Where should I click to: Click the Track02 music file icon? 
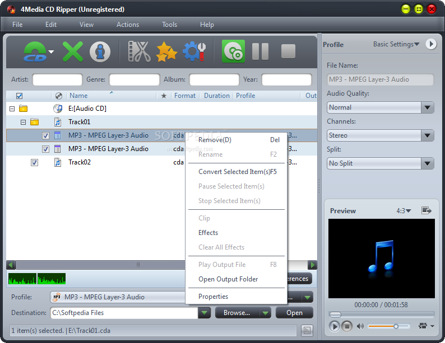point(58,162)
